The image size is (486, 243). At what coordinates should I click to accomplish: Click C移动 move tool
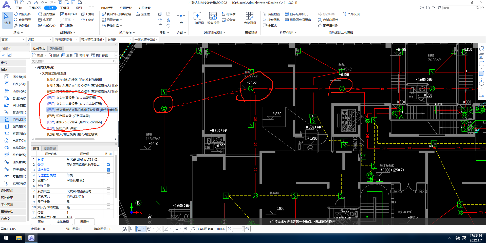[88, 20]
